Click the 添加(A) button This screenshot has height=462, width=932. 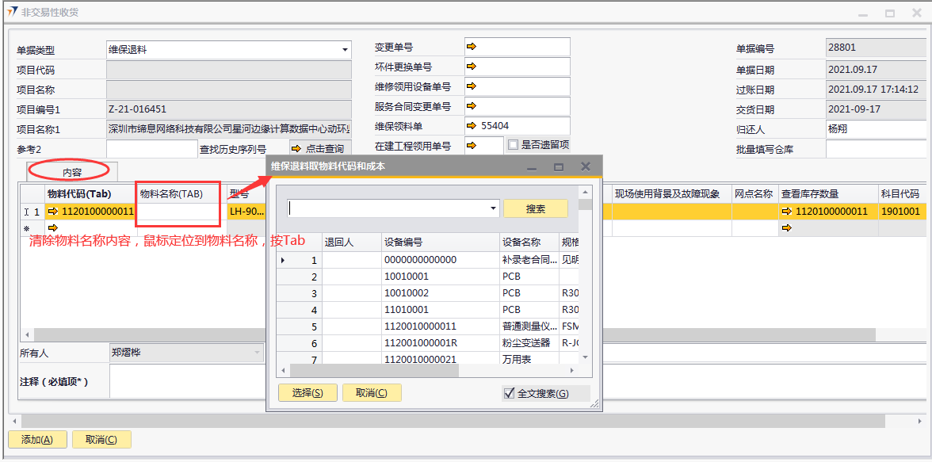tap(37, 440)
